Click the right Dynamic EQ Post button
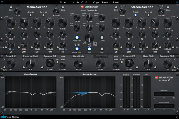Screen dimensions: 179x119 coord(116,57)
